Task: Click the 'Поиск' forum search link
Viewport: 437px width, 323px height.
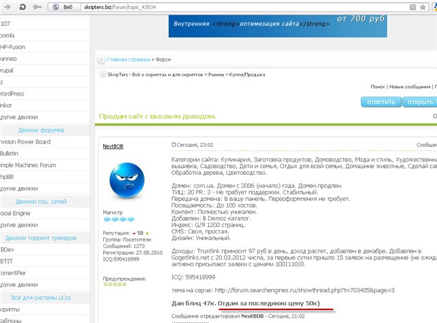Action: [378, 87]
